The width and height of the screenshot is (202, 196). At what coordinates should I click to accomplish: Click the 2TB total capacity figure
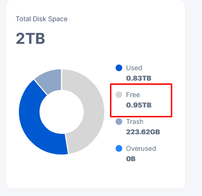30,38
